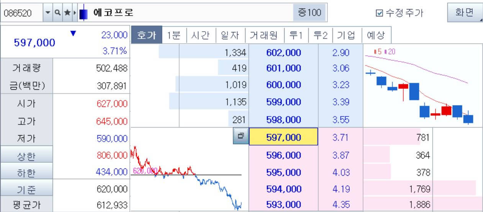Click the 고가 value 645,000
This screenshot has width=483, height=212.
[x=112, y=121]
